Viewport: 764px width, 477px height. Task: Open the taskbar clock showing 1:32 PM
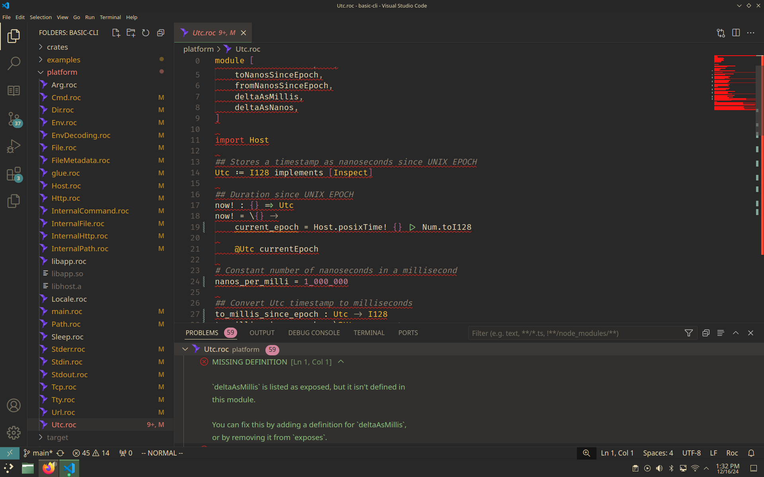pyautogui.click(x=727, y=468)
